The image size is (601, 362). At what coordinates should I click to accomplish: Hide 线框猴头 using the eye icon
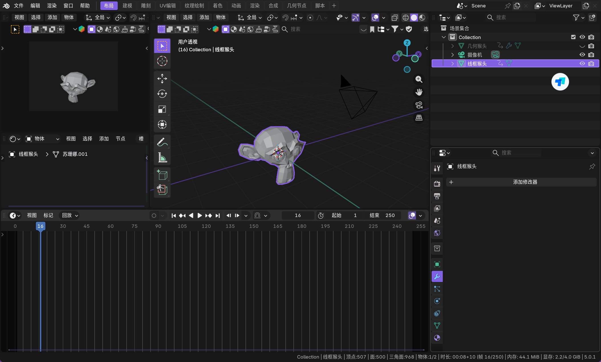click(x=582, y=64)
